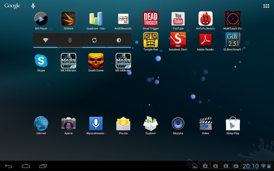
Task: Open Autodesk SketchBook Pro
Action: 178,40
